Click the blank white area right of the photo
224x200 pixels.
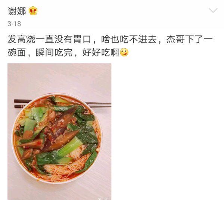pos(167,131)
